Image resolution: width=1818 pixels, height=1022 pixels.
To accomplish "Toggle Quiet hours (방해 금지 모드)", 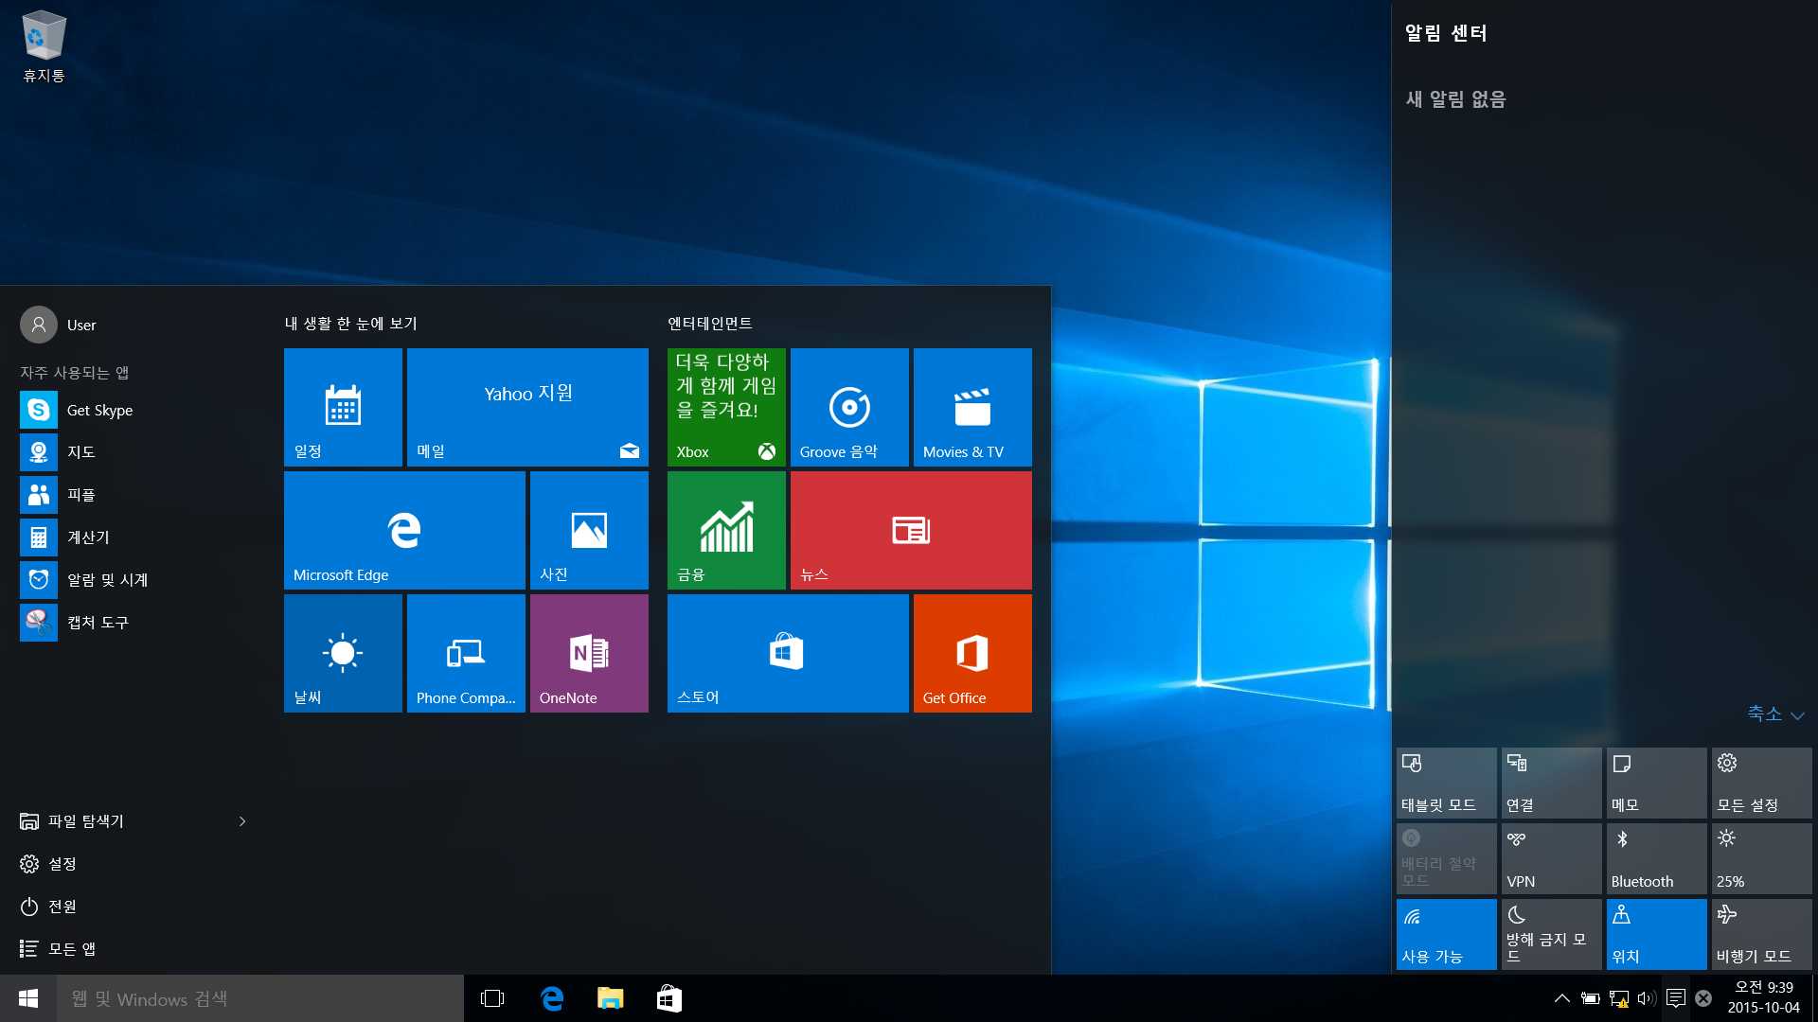I will [1551, 934].
